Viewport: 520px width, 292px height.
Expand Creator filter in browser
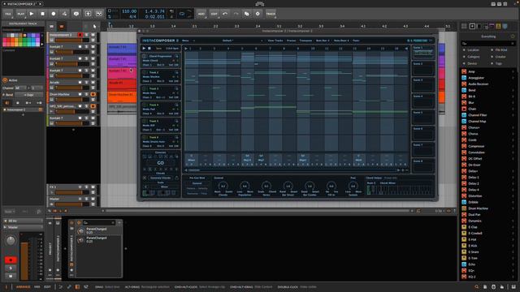[x=500, y=57]
